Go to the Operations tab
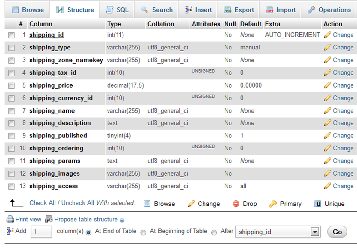 pos(329,10)
